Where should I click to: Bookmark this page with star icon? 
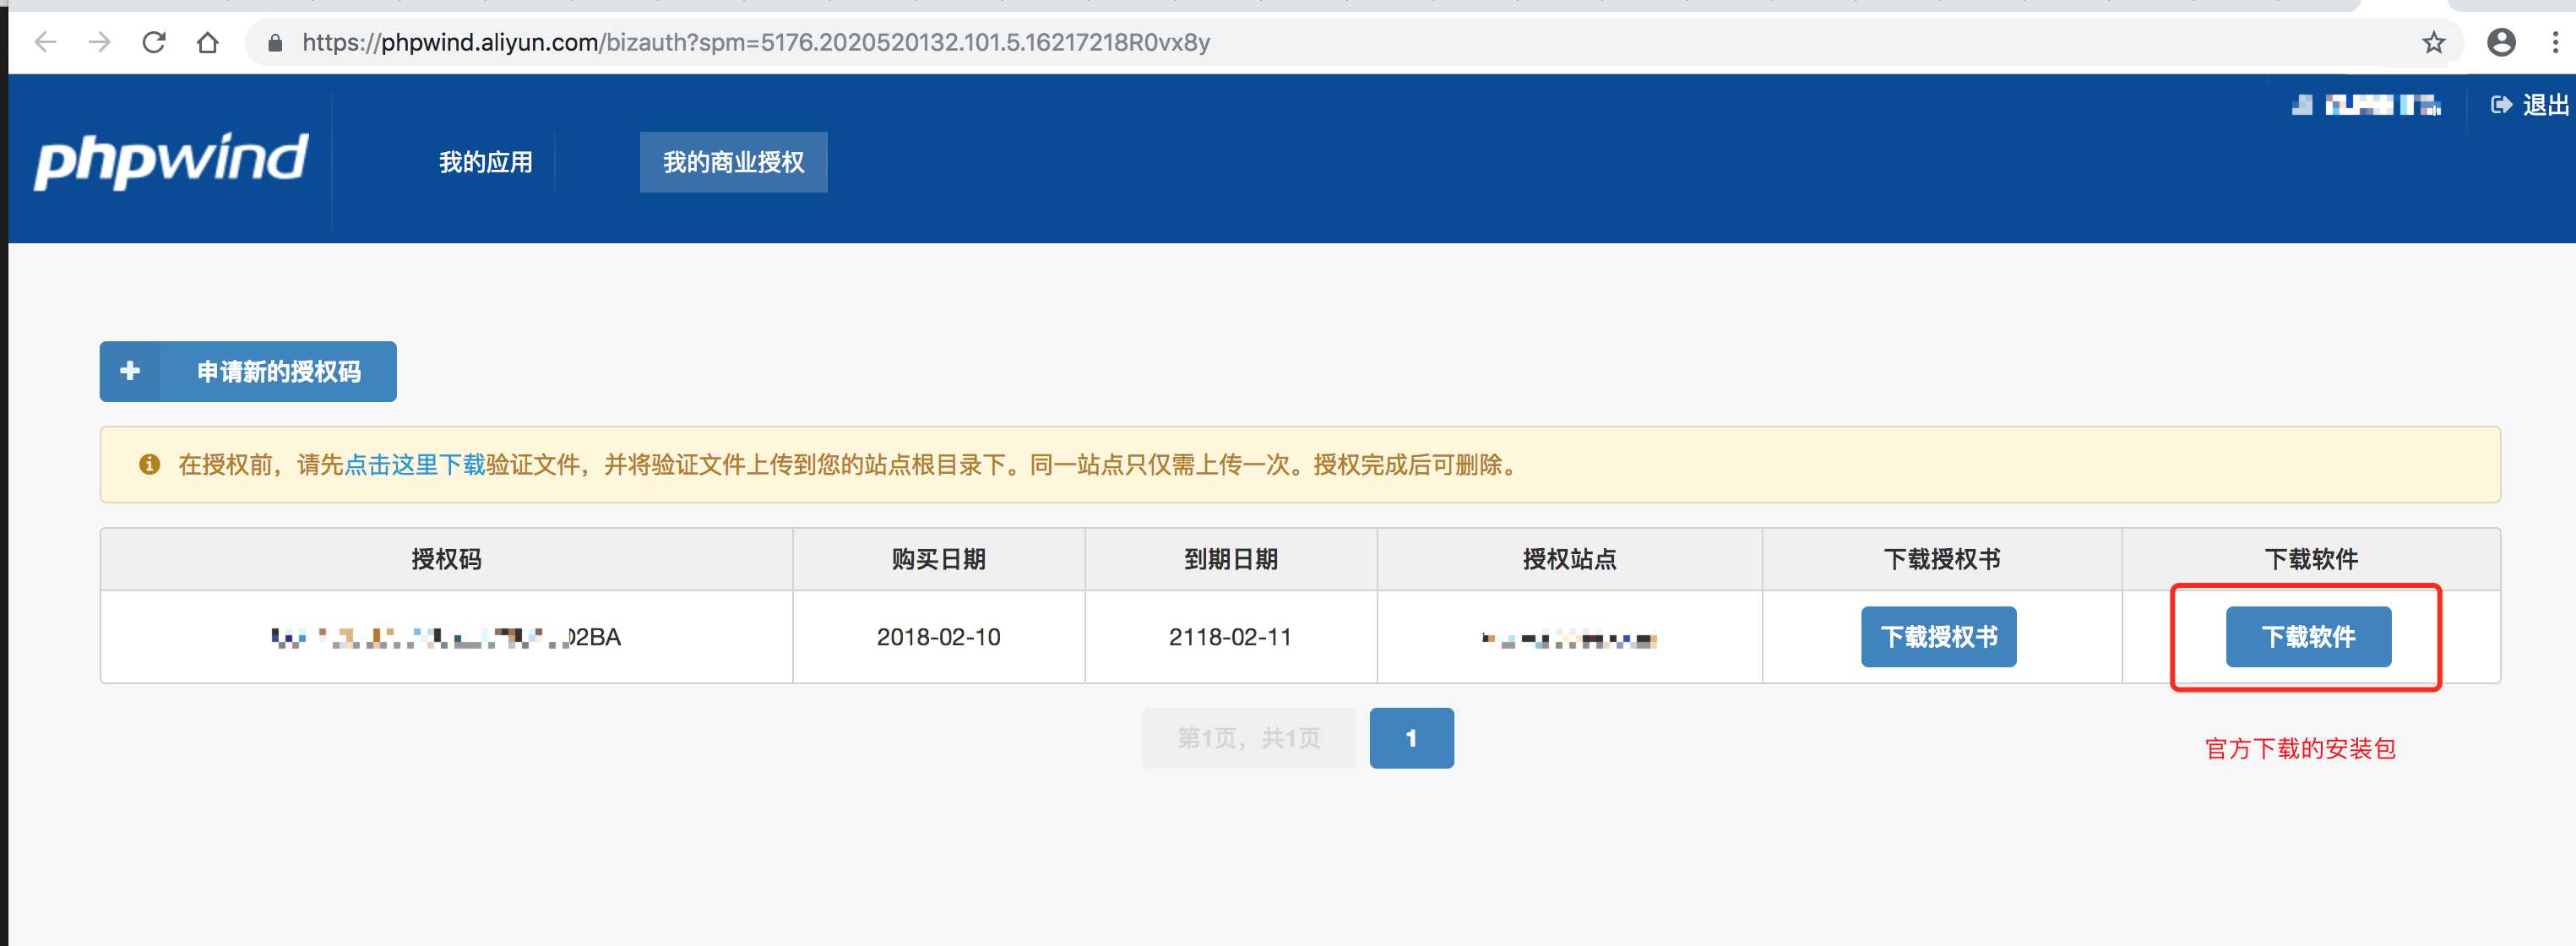(x=2434, y=42)
